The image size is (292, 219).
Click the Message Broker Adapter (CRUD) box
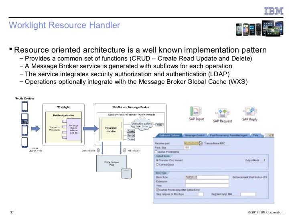[x=74, y=129]
